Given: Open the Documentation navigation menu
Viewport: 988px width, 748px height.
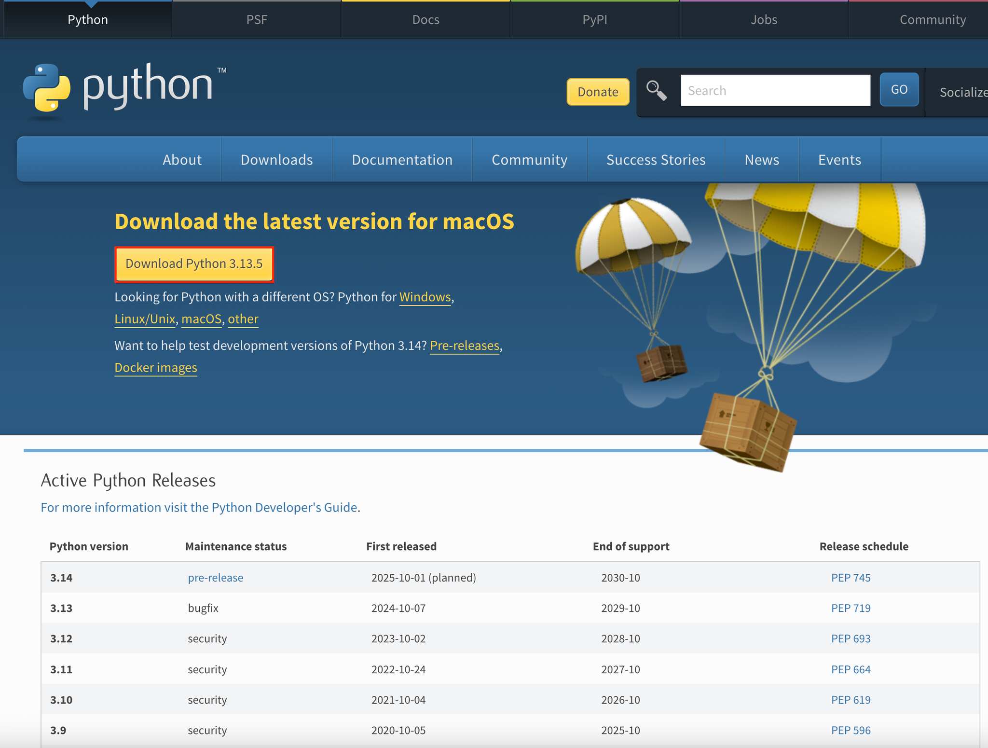Looking at the screenshot, I should point(402,160).
